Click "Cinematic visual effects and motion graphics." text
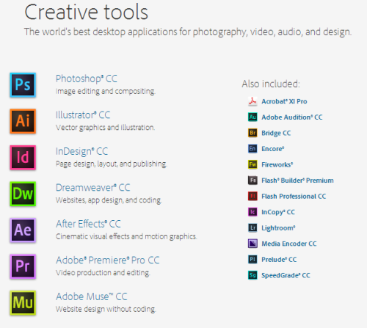367x328 pixels. click(126, 236)
